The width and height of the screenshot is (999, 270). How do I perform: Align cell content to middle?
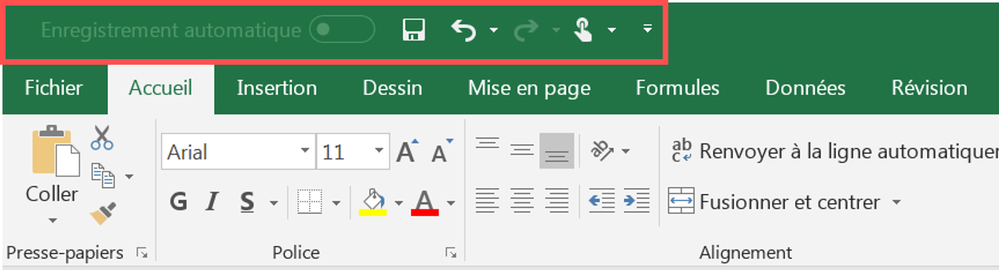[x=522, y=150]
